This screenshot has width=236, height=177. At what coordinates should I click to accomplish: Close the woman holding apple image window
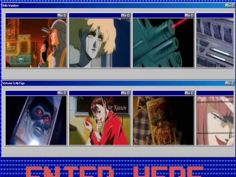(x=128, y=93)
